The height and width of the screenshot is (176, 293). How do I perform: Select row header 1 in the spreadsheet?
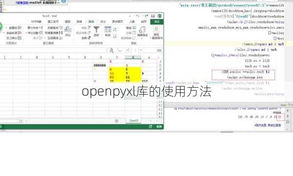160,61
